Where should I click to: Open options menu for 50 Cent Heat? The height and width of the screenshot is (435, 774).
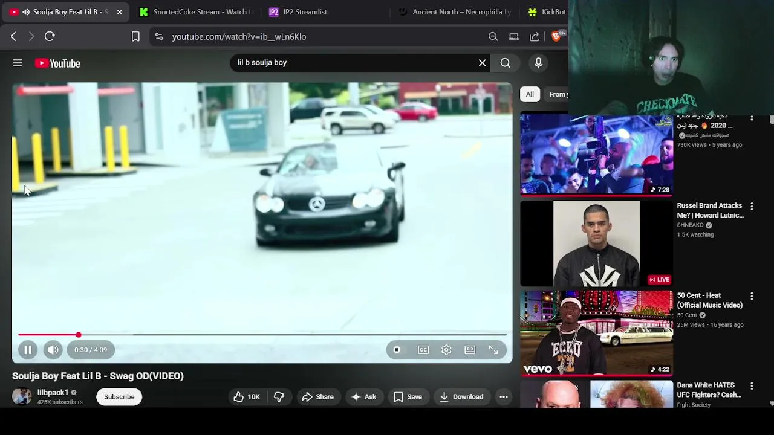752,297
